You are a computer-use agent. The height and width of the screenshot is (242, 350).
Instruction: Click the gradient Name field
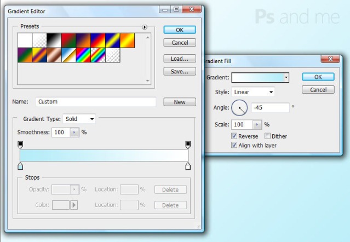pyautogui.click(x=96, y=102)
